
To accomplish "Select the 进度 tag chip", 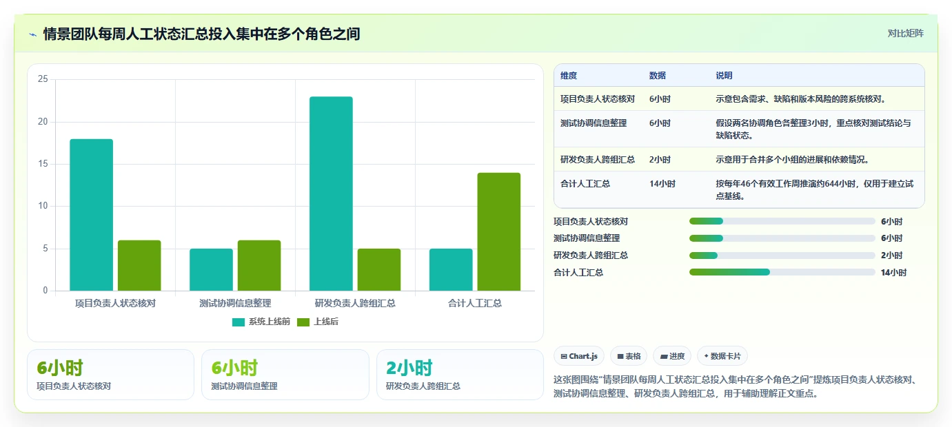I will 672,356.
